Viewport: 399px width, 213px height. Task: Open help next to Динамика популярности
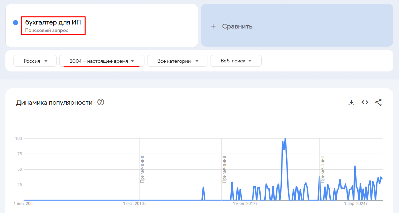pos(100,102)
